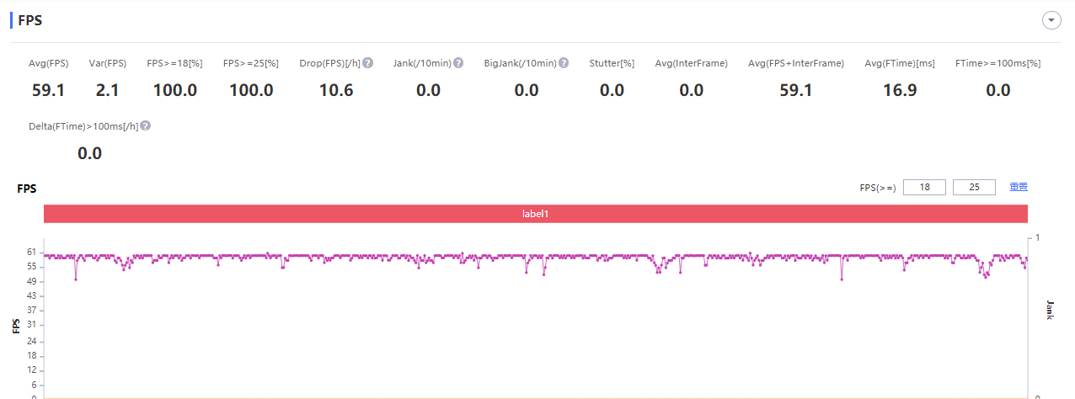Click the 55 tick on FPS axis
This screenshot has width=1075, height=399.
tap(30, 266)
